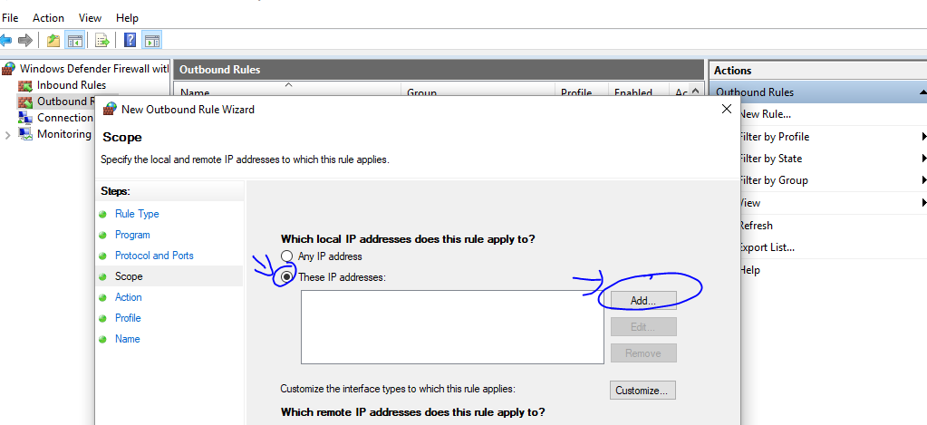The width and height of the screenshot is (927, 425).
Task: Click the Add... button for local IPs
Action: pyautogui.click(x=643, y=300)
